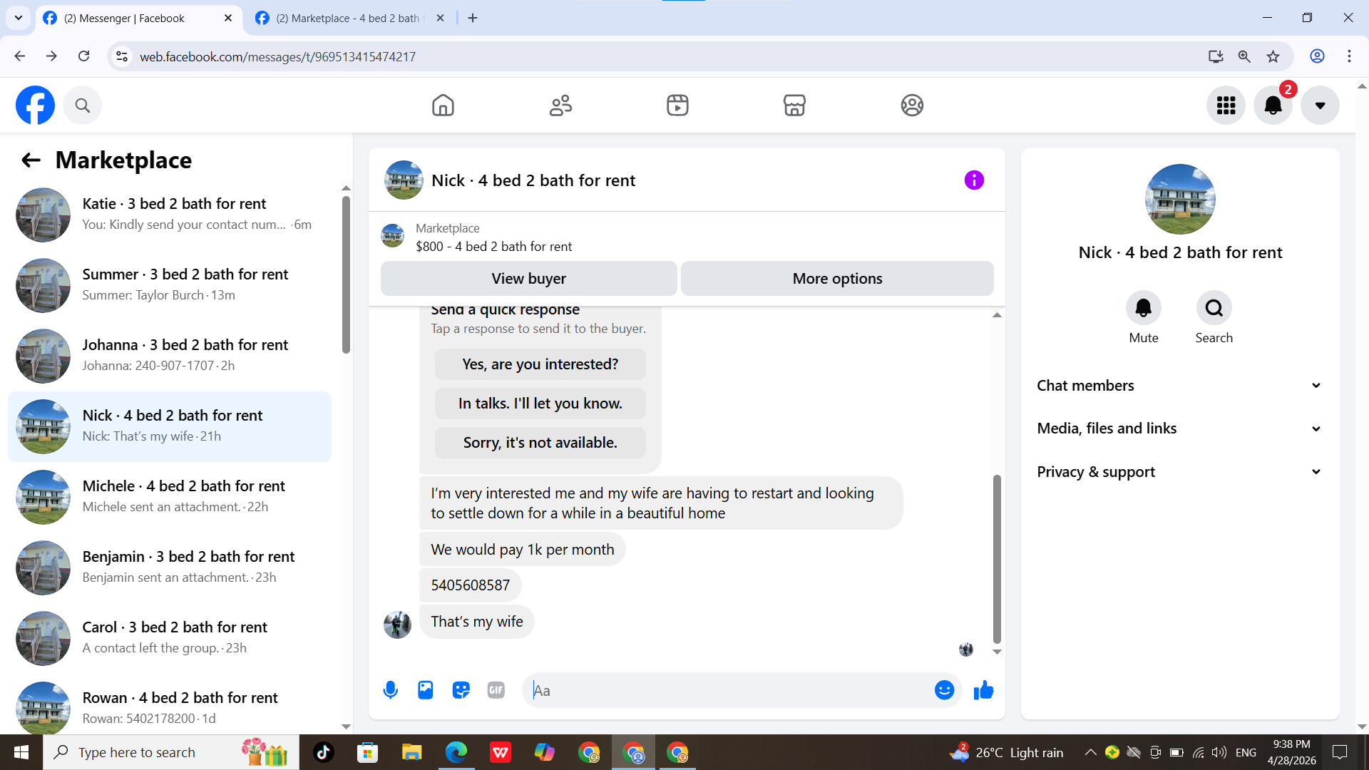Viewport: 1369px width, 770px height.
Task: Toggle the purple conversation info icon
Action: [x=974, y=180]
